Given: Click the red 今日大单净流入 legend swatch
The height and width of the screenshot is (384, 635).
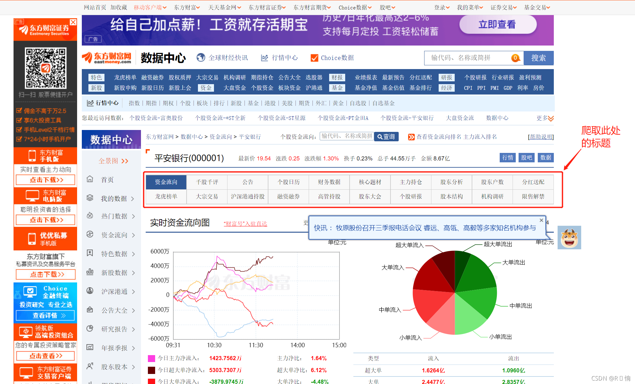Looking at the screenshot, I should pyautogui.click(x=151, y=381).
